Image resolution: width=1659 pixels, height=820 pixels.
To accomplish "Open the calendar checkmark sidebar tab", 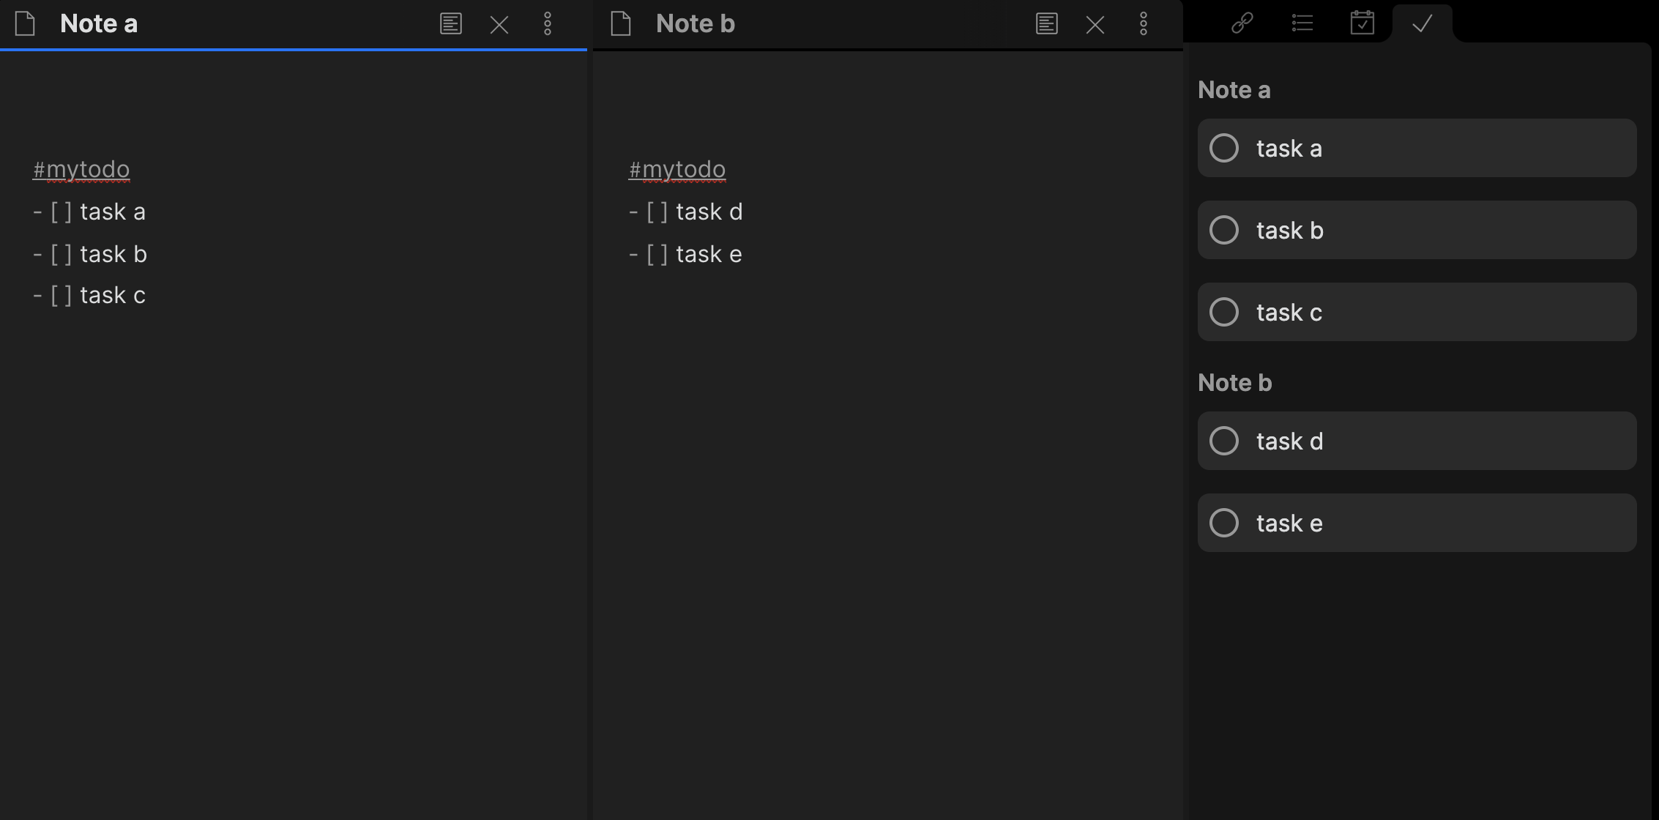I will click(x=1362, y=23).
